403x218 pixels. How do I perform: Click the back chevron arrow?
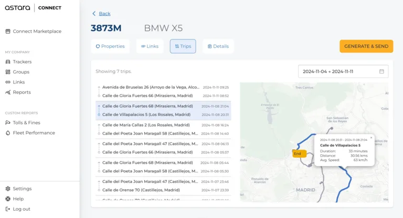pos(94,14)
